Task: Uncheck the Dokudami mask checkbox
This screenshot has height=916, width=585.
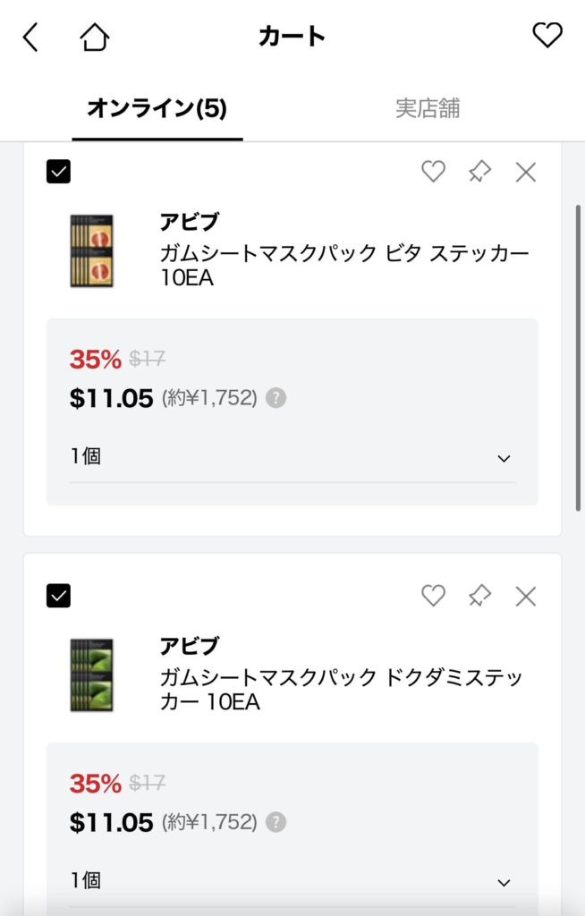Action: point(58,595)
